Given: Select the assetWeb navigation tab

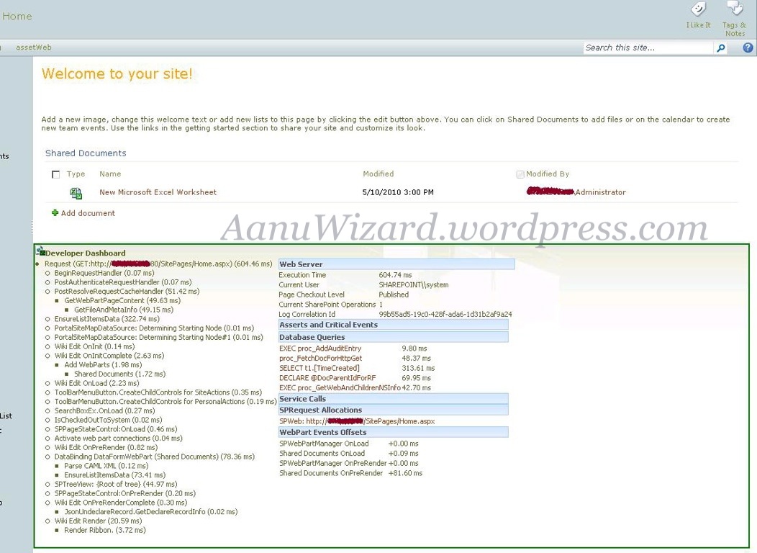Looking at the screenshot, I should pos(34,48).
